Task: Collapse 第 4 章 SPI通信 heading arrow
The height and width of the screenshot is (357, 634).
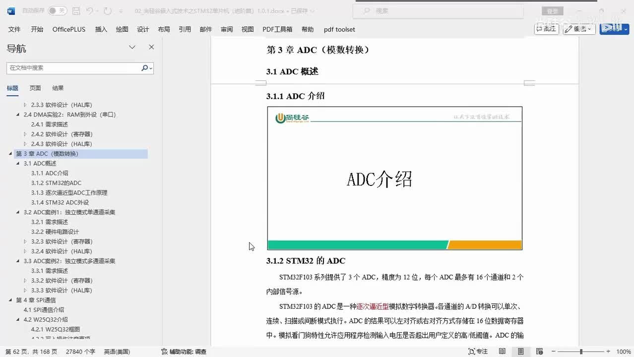Action: click(10, 300)
